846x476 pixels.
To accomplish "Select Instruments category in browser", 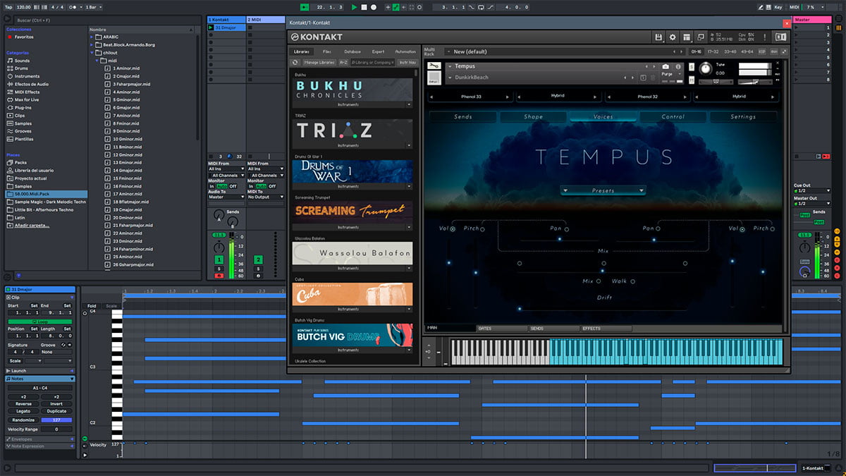I will [27, 76].
